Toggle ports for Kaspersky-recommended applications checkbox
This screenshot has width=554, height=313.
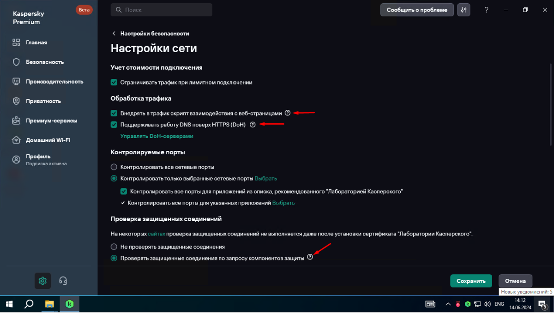124,191
